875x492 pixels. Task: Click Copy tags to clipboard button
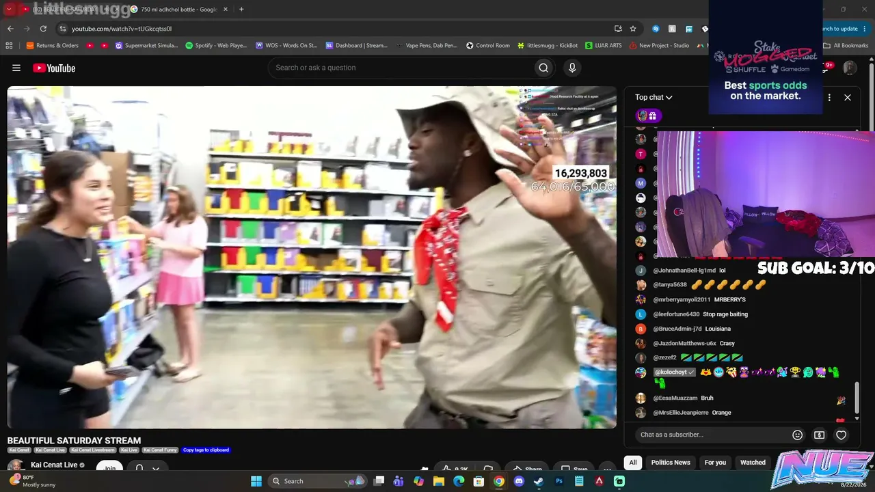tap(206, 450)
